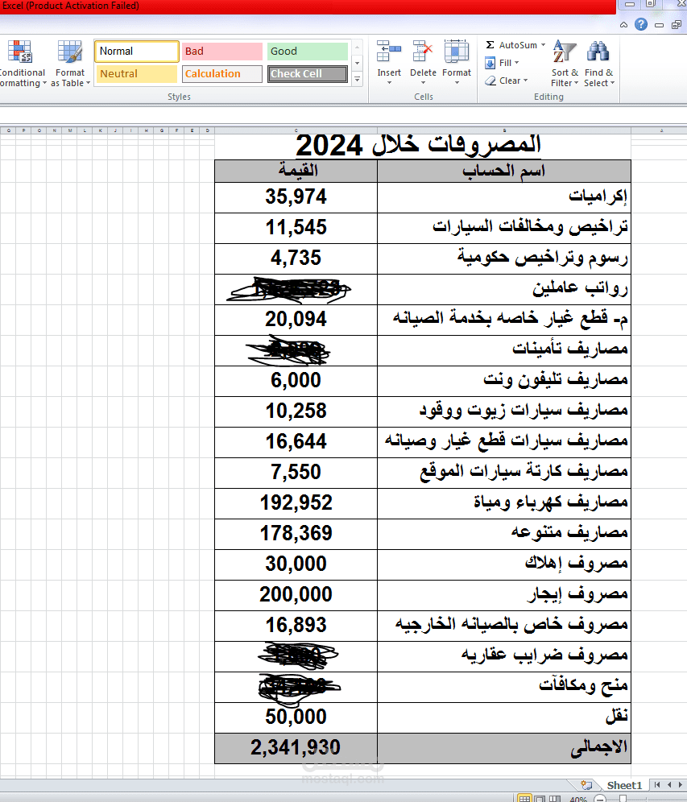Image resolution: width=687 pixels, height=802 pixels.
Task: Minimize the ribbon with the chevron
Action: [x=623, y=24]
